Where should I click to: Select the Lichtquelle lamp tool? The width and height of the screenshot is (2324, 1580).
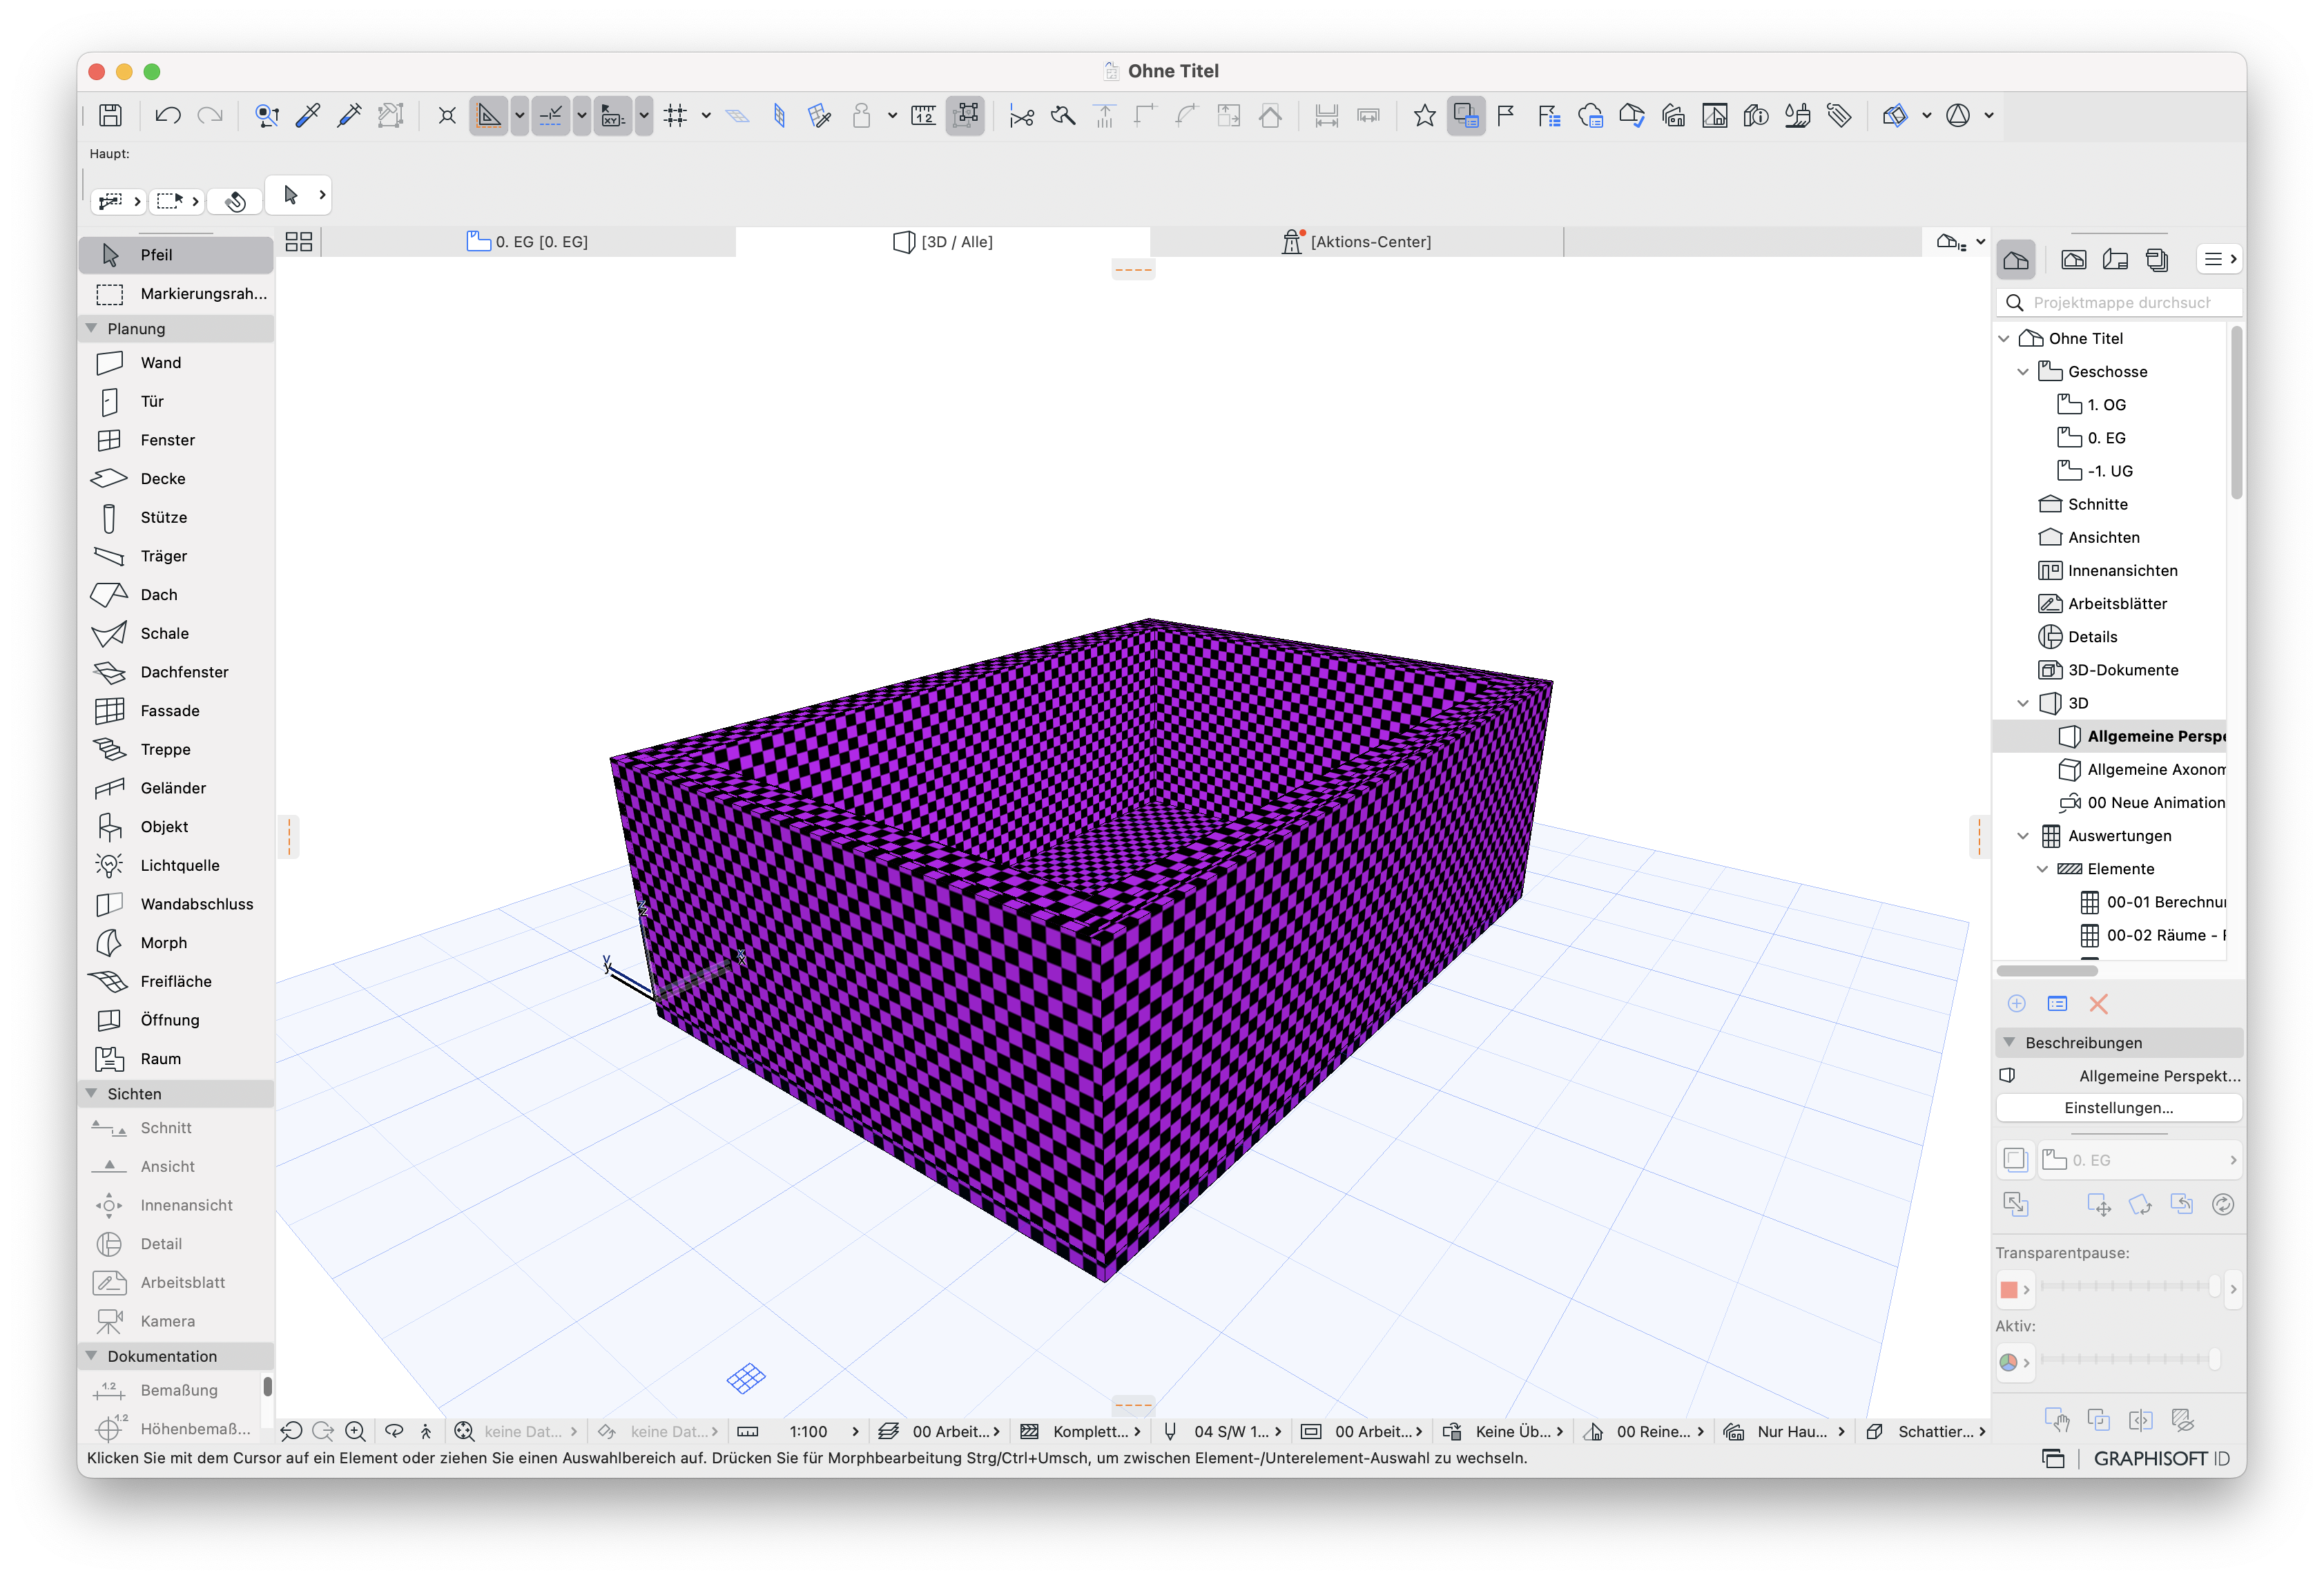(x=176, y=866)
